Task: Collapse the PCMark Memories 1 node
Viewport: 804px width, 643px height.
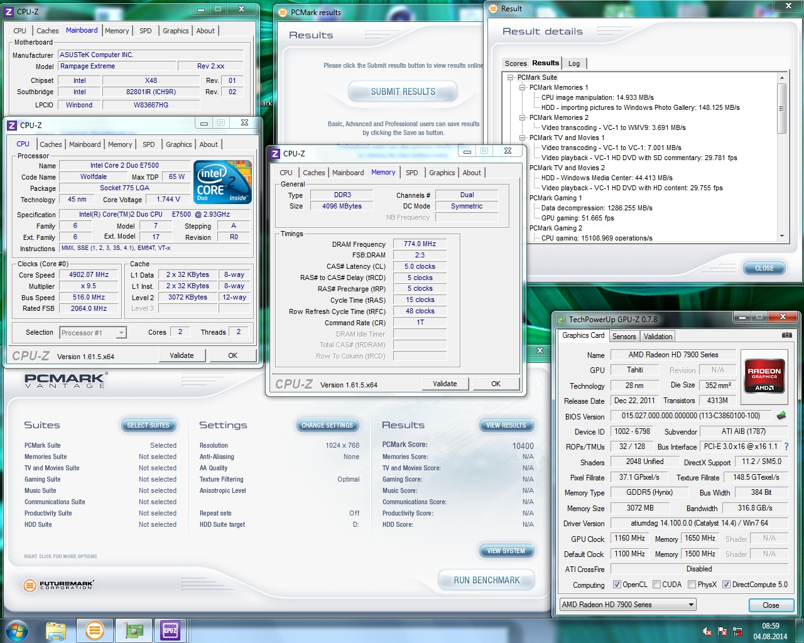Action: pos(522,87)
